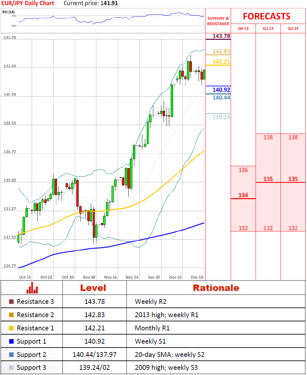Click the 142.83 resistance label beside chart
Screen dimensions: 307x375
[x=221, y=51]
